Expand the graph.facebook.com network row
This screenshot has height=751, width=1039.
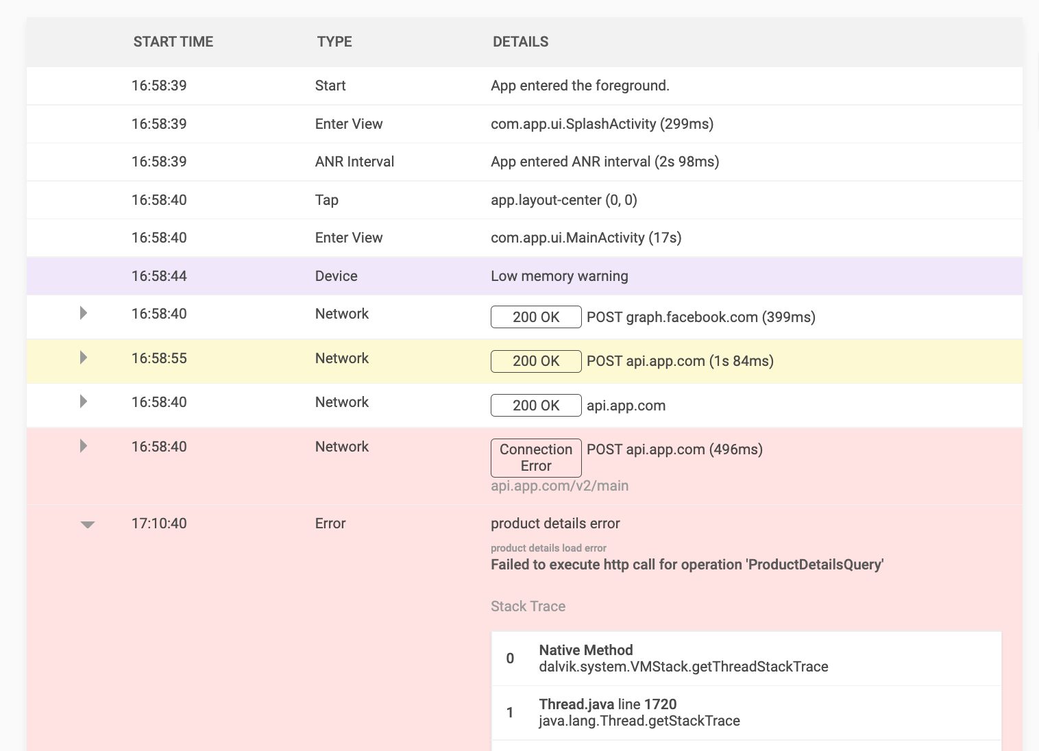pyautogui.click(x=84, y=313)
